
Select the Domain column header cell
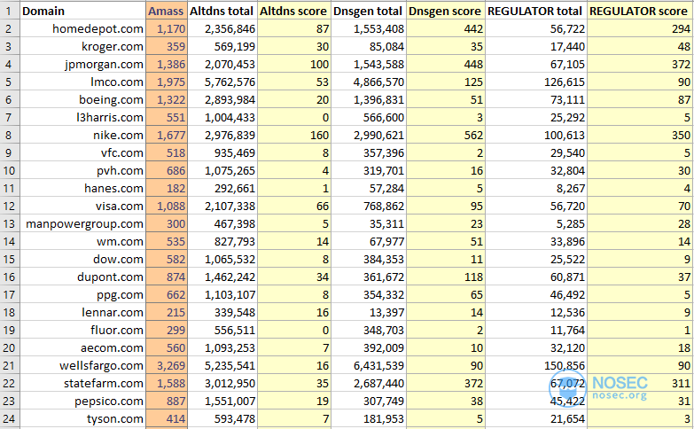click(x=82, y=11)
